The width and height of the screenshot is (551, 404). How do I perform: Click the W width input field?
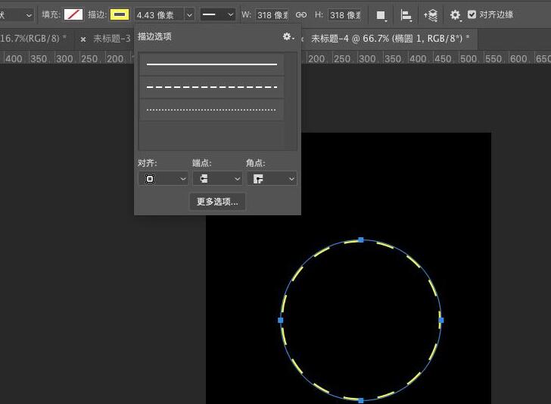point(272,15)
